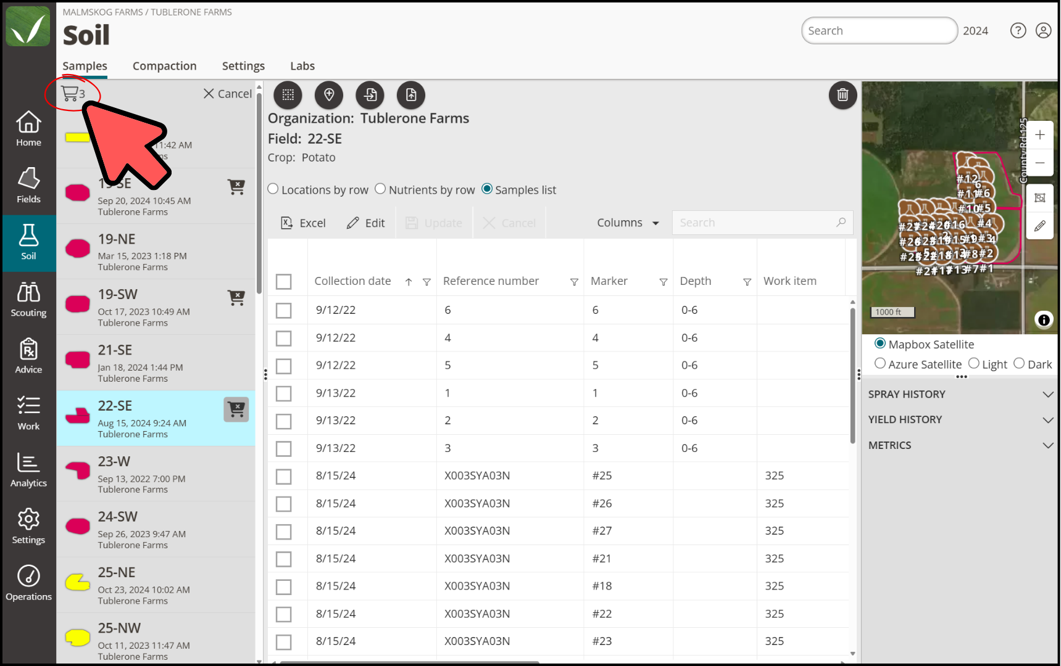This screenshot has height=666, width=1061.
Task: Check the row with reference number 6
Action: point(283,311)
